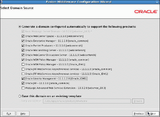Toggle Oracle JRF [oracle_common] checkbox
160x117 pixels.
[23, 83]
